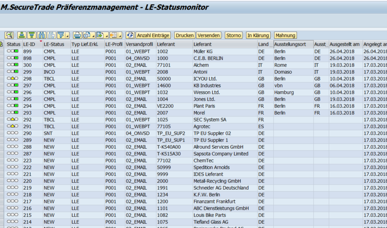The width and height of the screenshot is (387, 228).
Task: Open the export dropdown arrow in toolbar
Action: [x=106, y=36]
